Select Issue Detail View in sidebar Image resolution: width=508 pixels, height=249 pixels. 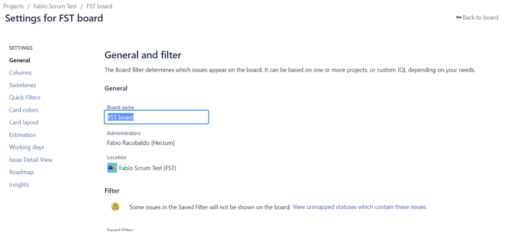[31, 160]
